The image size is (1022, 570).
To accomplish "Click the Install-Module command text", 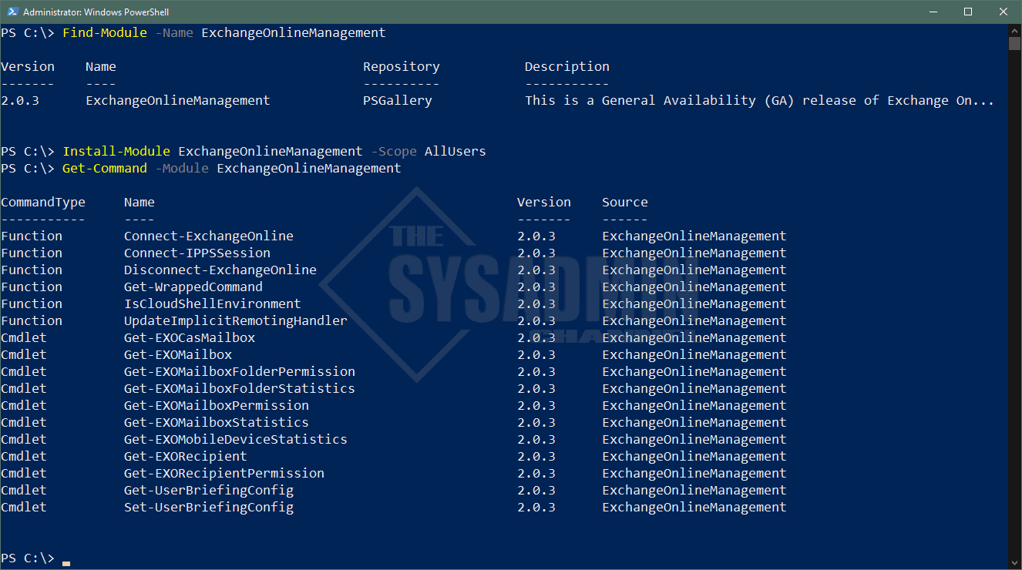I will tap(116, 151).
